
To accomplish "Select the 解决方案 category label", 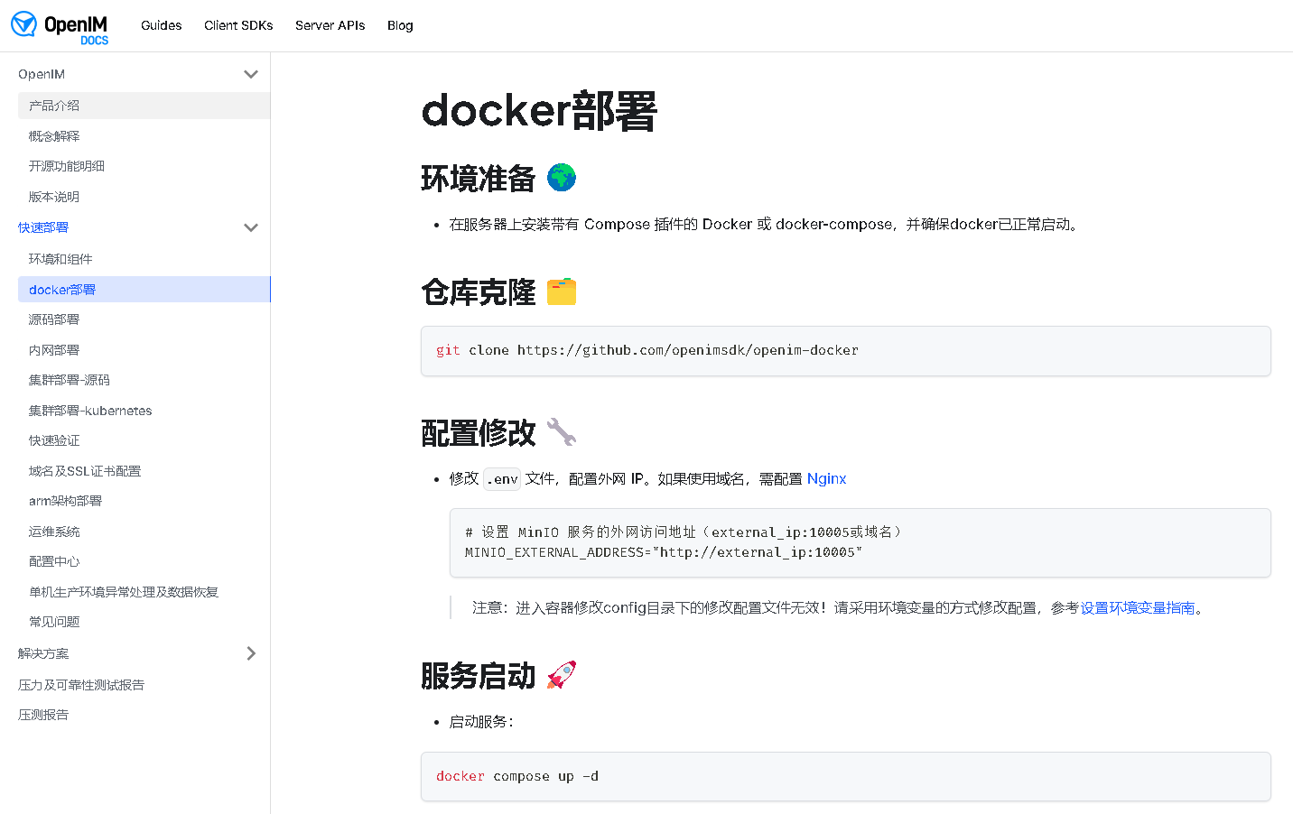I will (x=43, y=653).
